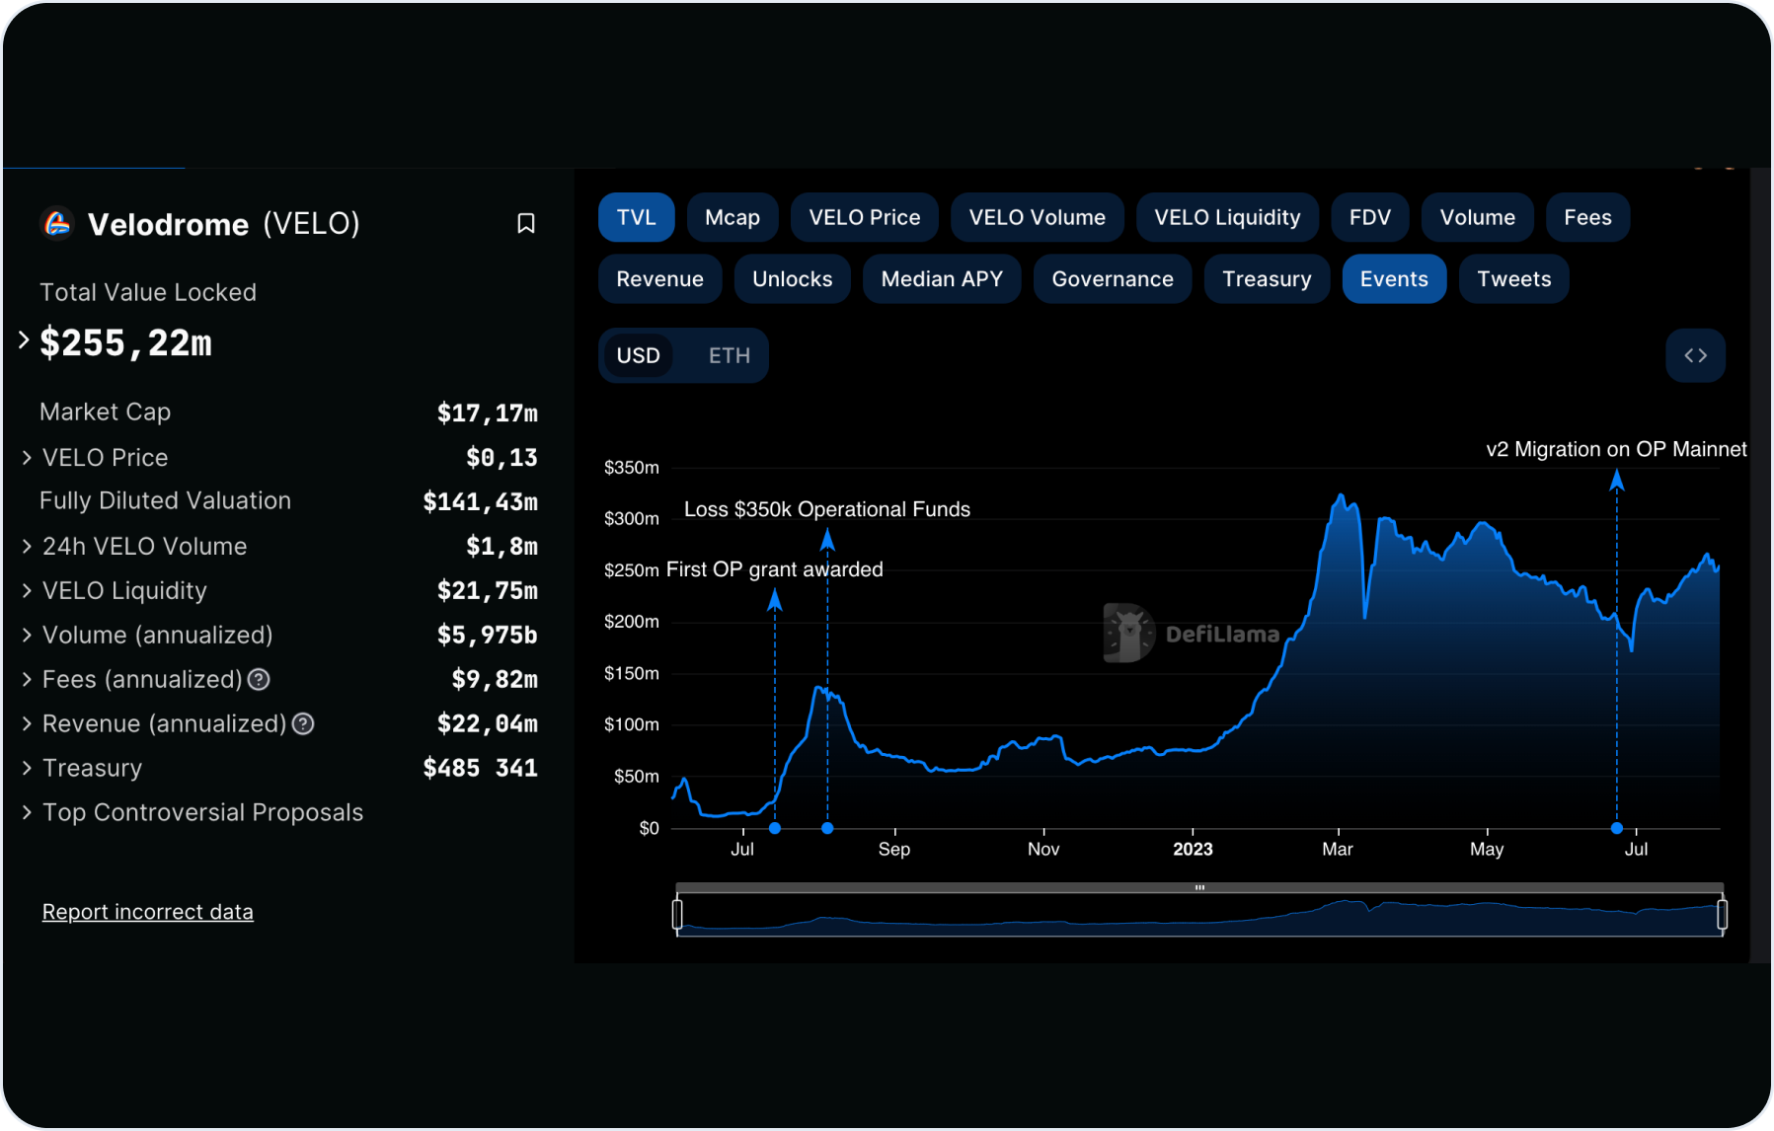Toggle the Mcap chart metric
This screenshot has width=1774, height=1131.
click(733, 217)
